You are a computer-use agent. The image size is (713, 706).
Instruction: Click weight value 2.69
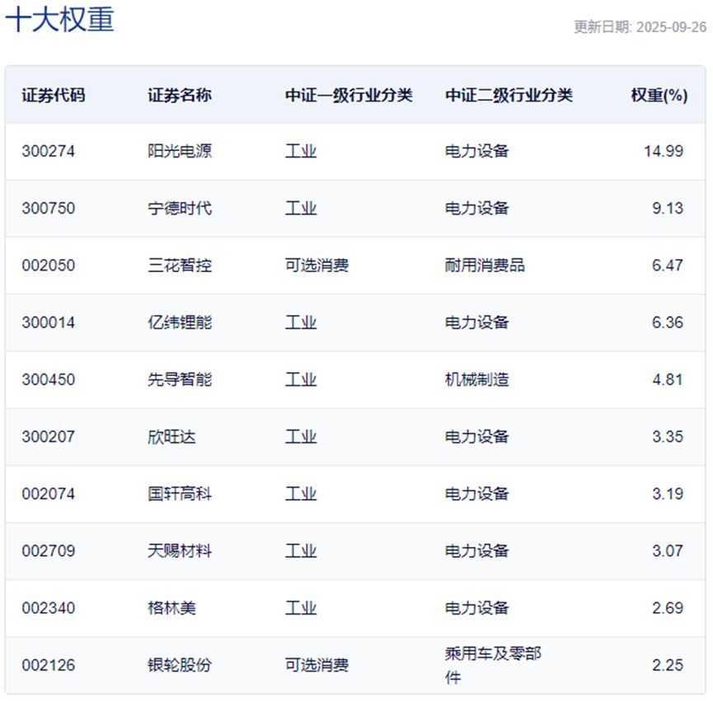(668, 608)
